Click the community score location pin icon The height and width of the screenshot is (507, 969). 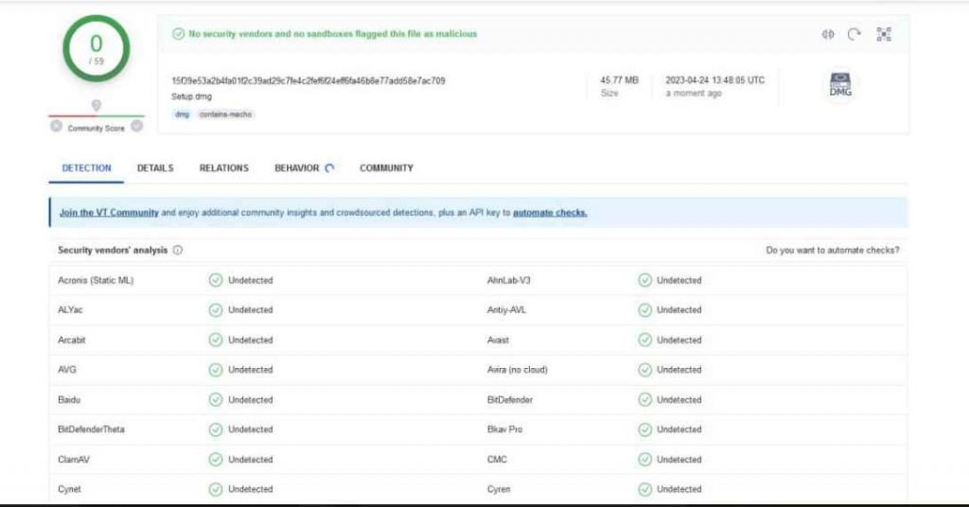(96, 105)
